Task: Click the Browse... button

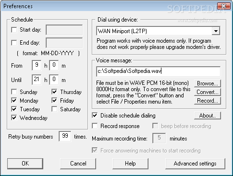Action: [x=208, y=83]
